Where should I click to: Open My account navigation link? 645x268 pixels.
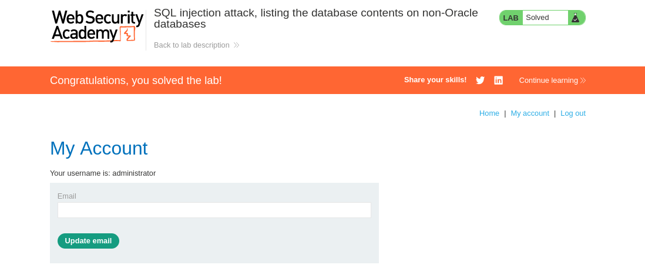pyautogui.click(x=530, y=113)
